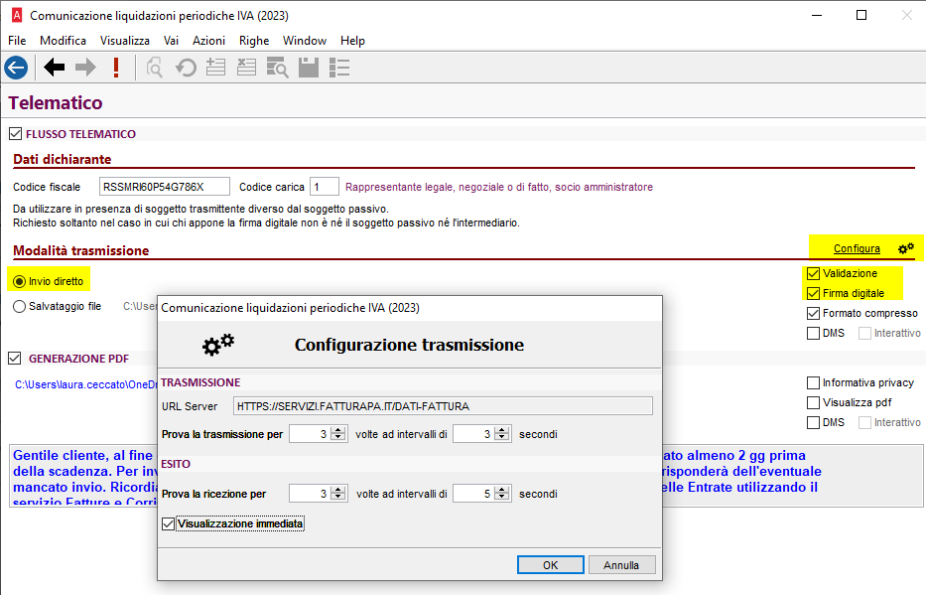
Task: Decrease the ricezione interval seconds value
Action: click(502, 498)
